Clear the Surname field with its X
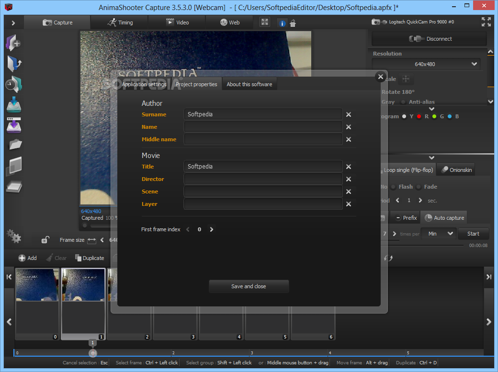 (349, 114)
